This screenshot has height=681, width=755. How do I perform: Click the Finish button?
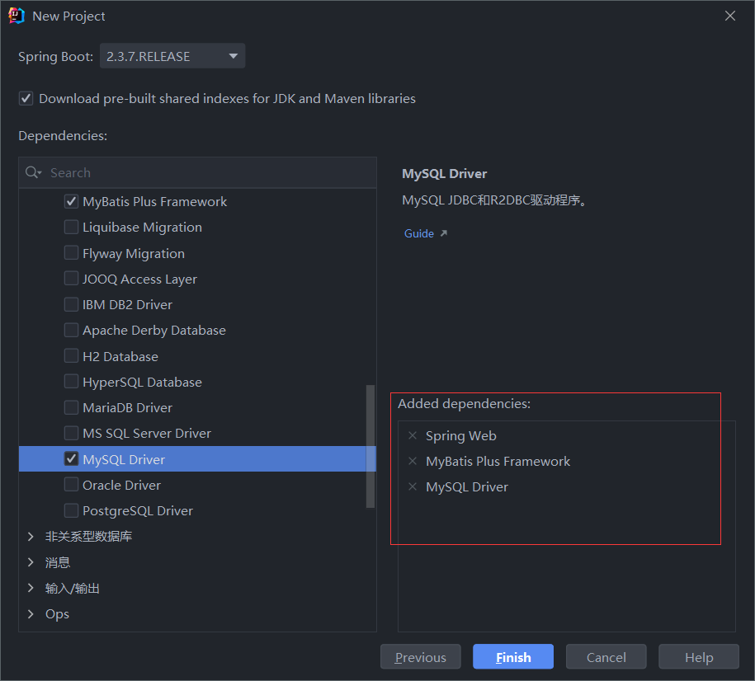pos(513,657)
